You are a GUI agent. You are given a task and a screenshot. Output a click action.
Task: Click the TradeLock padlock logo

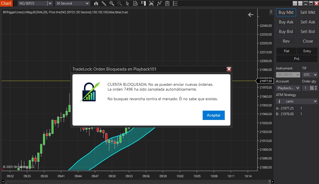click(90, 92)
